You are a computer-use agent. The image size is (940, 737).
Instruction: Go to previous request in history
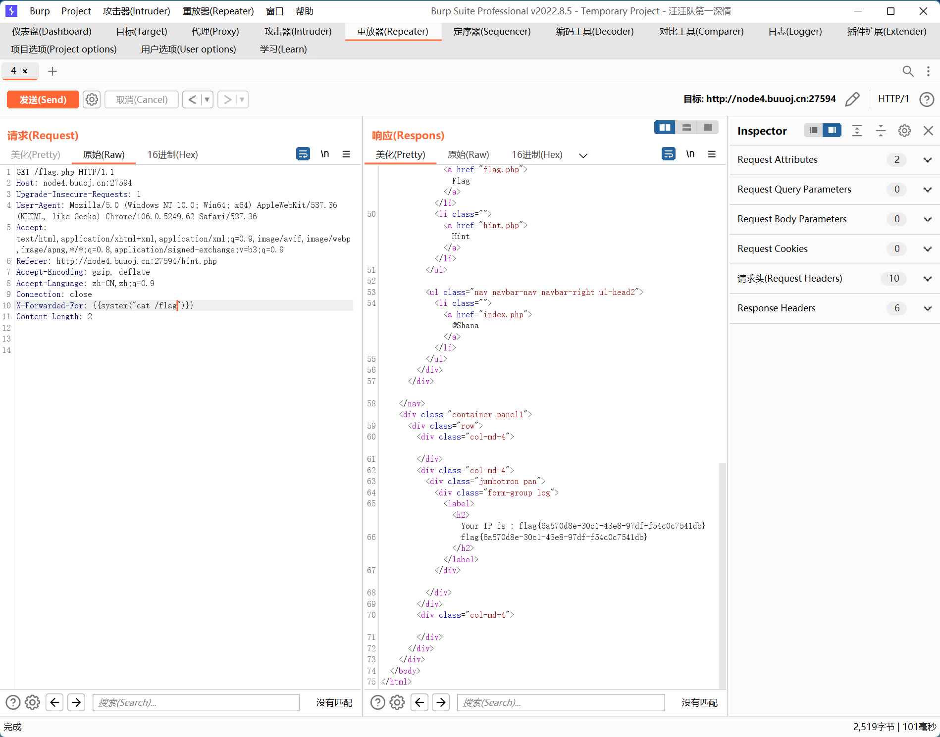[192, 99]
